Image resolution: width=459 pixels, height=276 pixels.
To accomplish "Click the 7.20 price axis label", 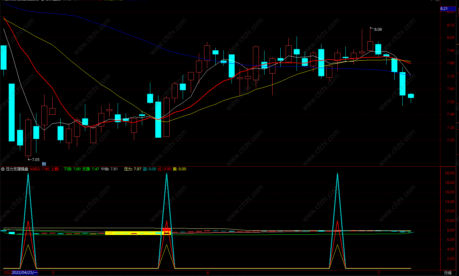I will (x=450, y=140).
